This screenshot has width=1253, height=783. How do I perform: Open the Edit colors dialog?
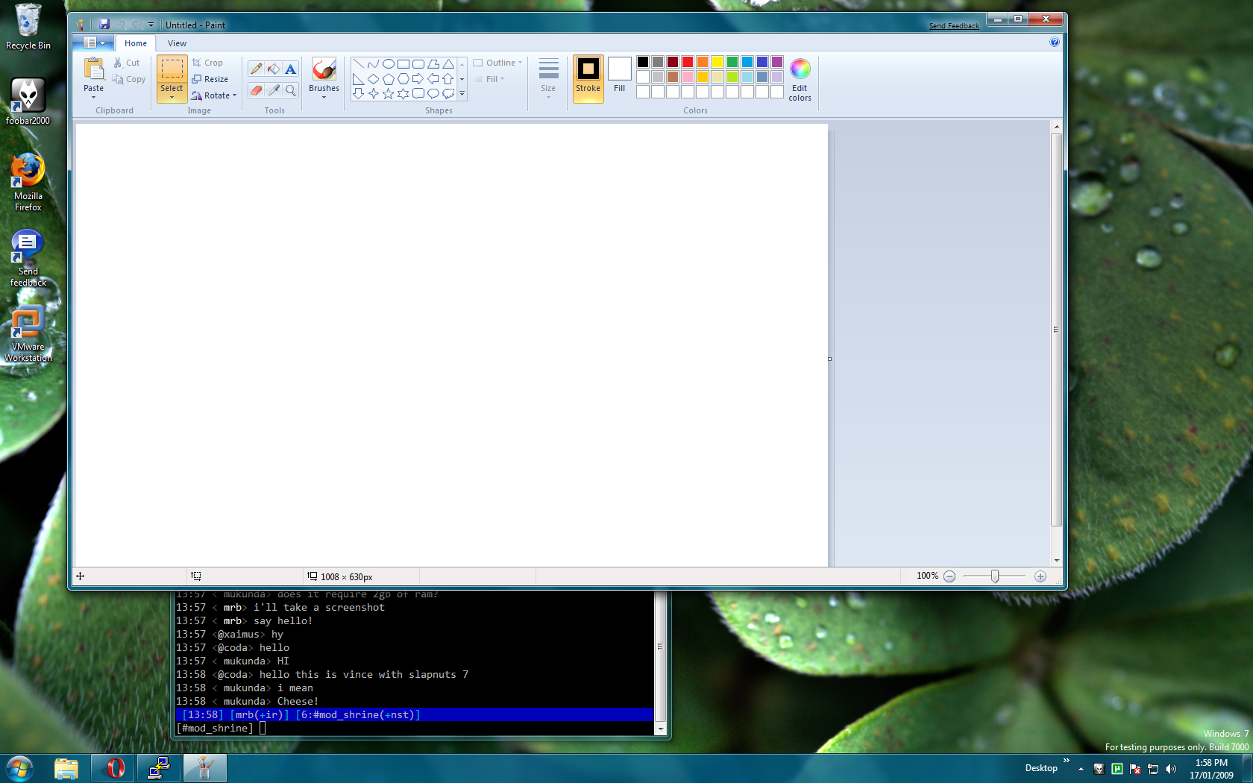(x=800, y=80)
